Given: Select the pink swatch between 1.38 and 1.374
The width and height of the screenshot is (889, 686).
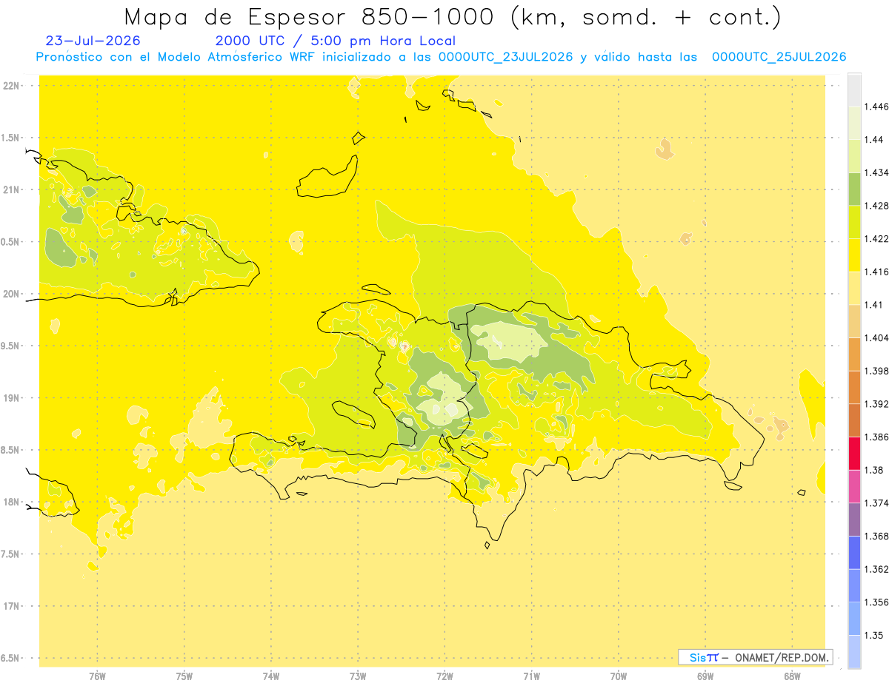Looking at the screenshot, I should [x=854, y=486].
